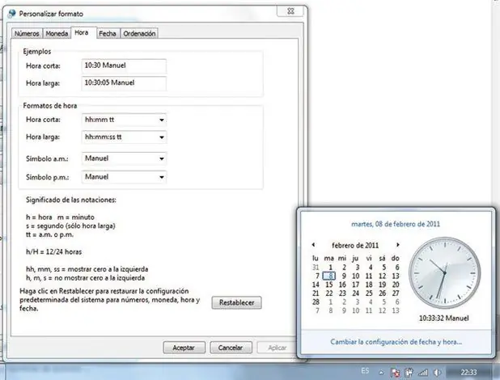This screenshot has height=380, width=500.
Task: Click the taskbar clock showing 22:33
Action: tap(468, 373)
